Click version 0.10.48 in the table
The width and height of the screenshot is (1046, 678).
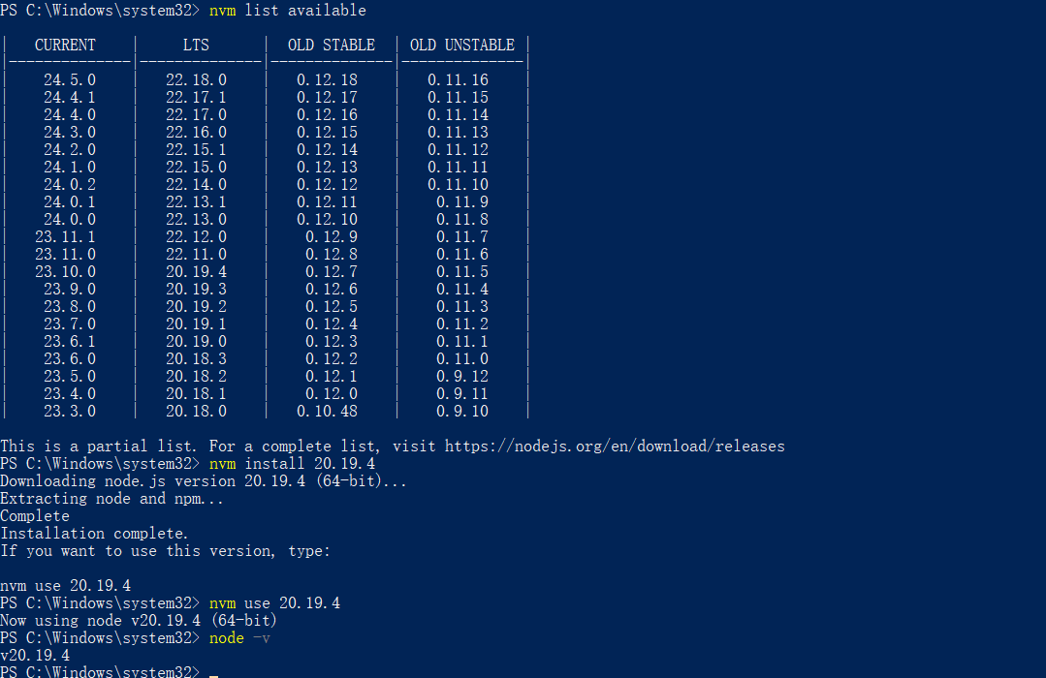[327, 412]
